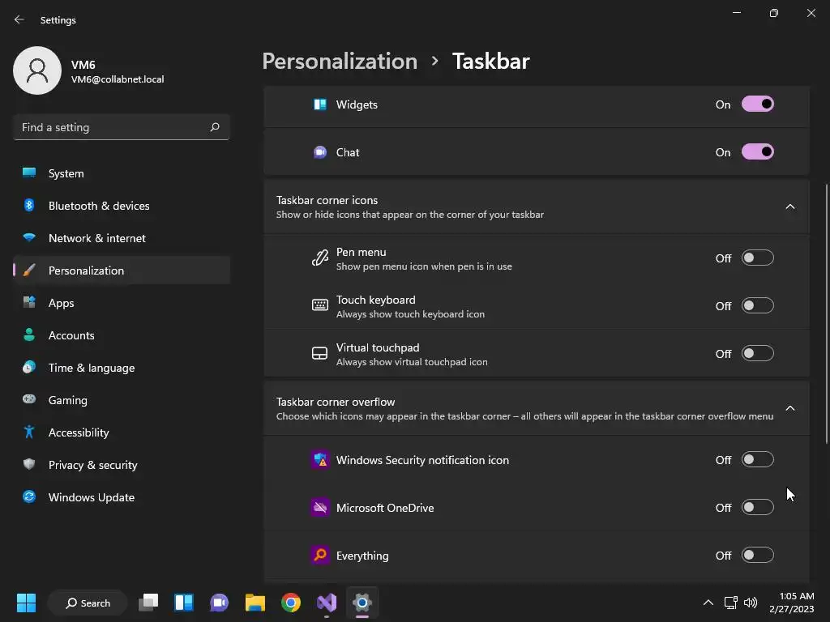The height and width of the screenshot is (622, 830).
Task: Click the Find a setting search box
Action: point(122,127)
